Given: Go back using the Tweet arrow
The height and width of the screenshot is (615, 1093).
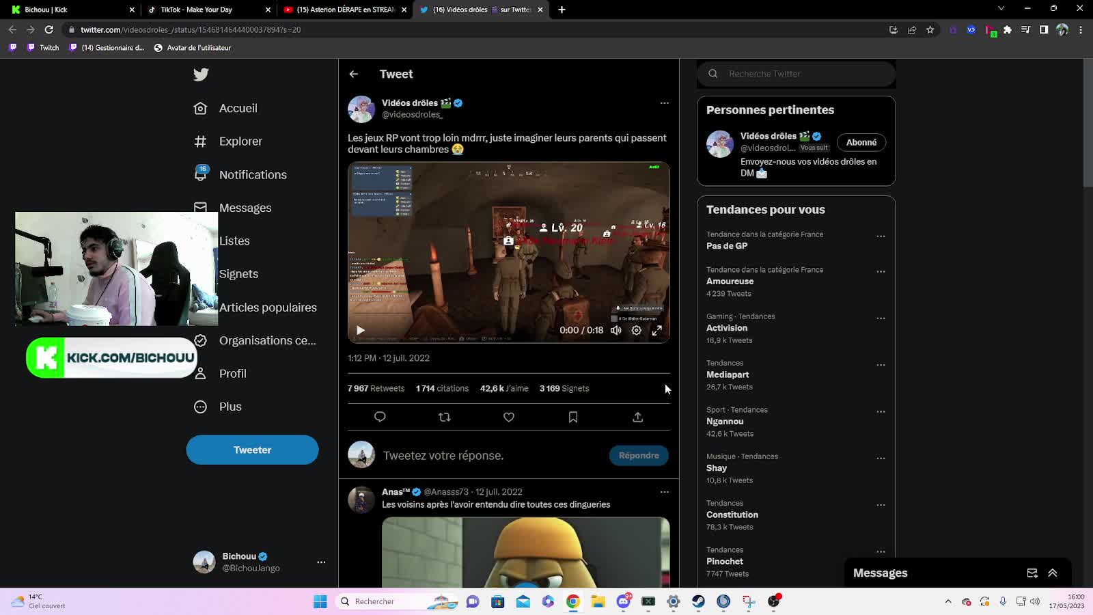Looking at the screenshot, I should pos(354,74).
